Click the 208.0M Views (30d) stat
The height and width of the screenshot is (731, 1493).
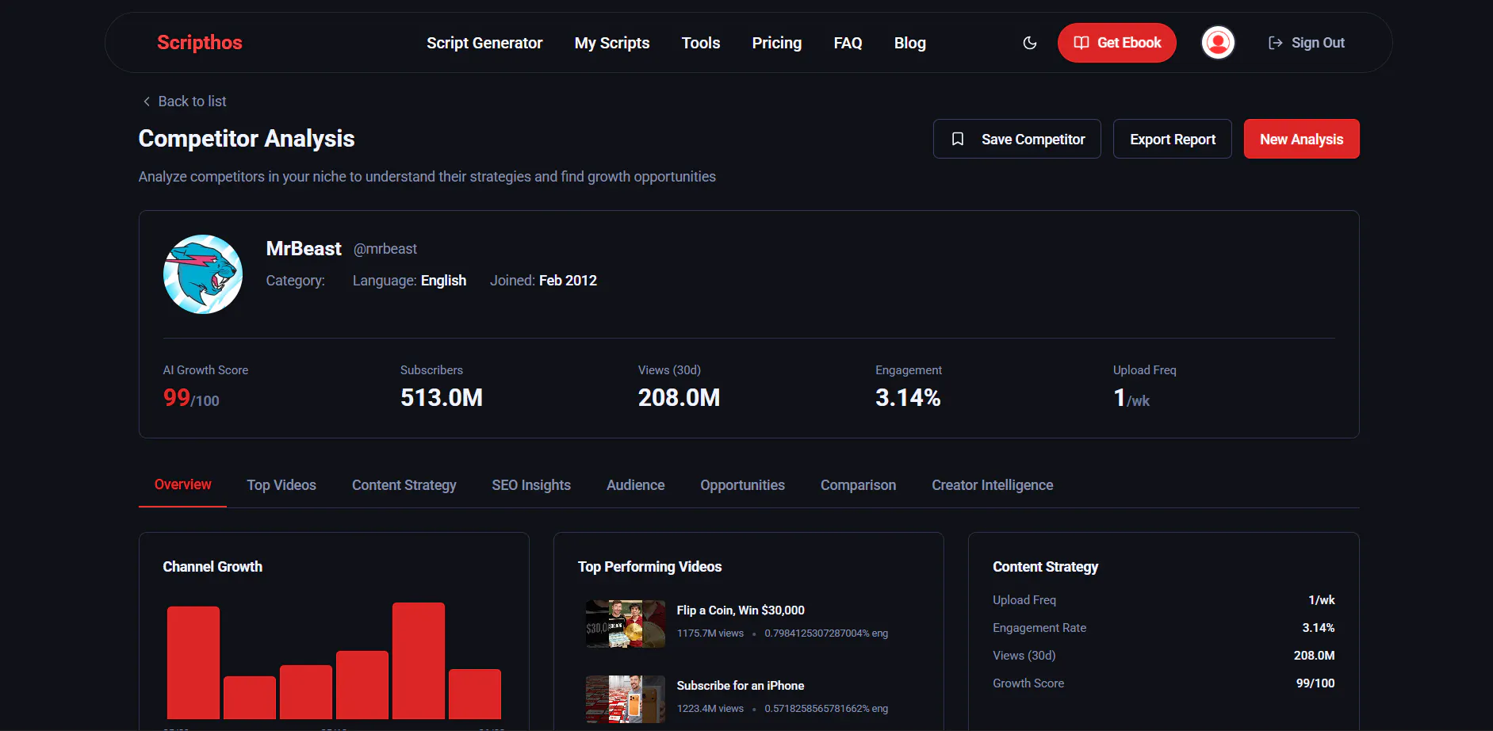(680, 397)
